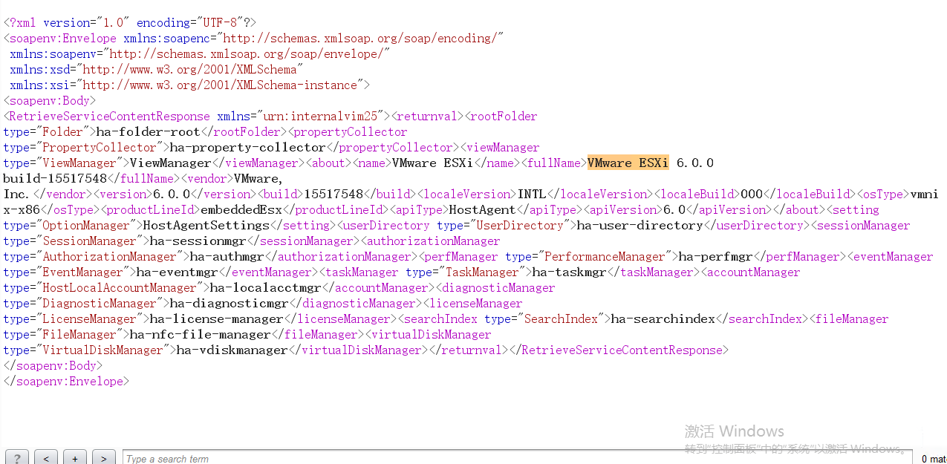Image resolution: width=947 pixels, height=464 pixels.
Task: Click the 'HostAgentSettings' value
Action: pyautogui.click(x=206, y=225)
